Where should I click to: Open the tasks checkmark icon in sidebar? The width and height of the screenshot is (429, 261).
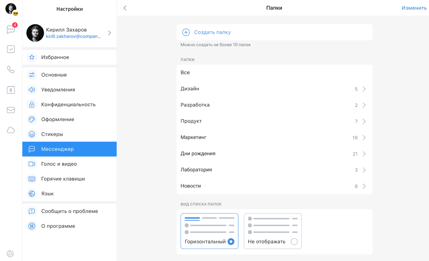11,49
